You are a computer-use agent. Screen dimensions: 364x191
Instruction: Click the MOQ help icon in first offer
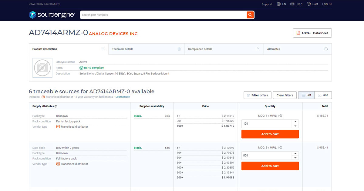(281, 116)
